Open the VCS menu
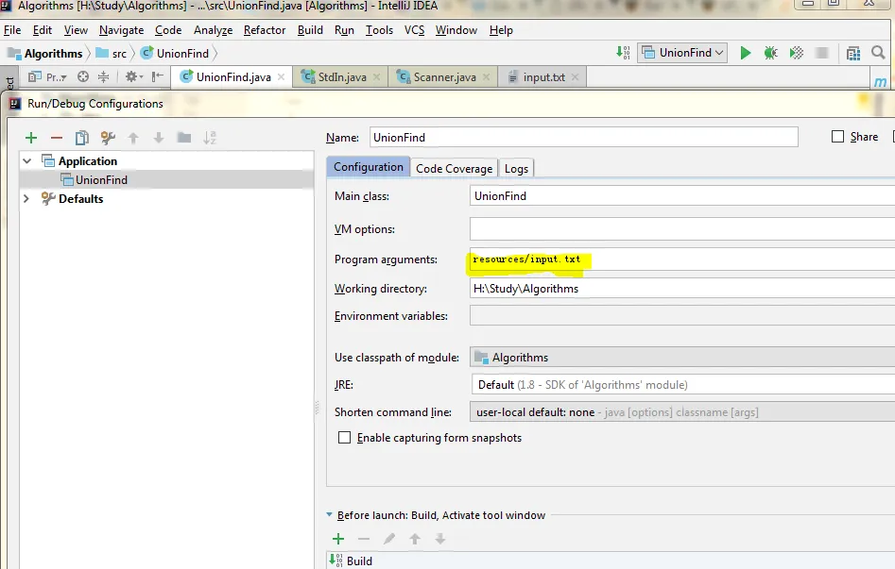895x569 pixels. 414,30
